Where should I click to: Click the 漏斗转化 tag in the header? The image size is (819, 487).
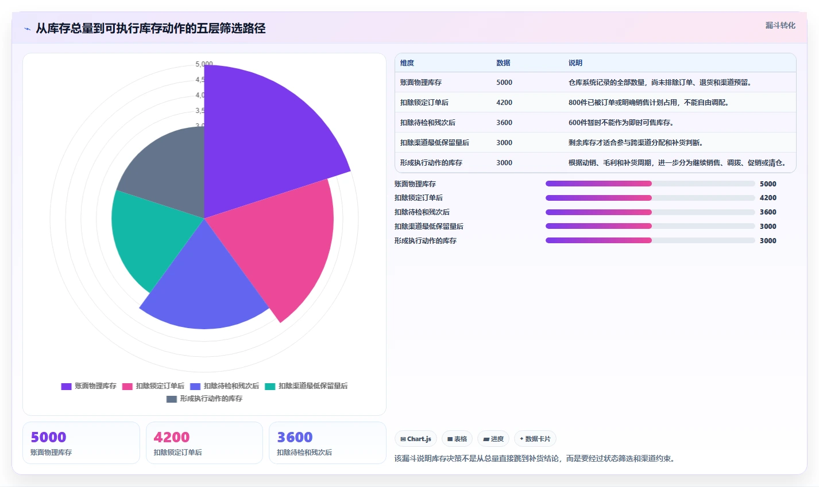coord(780,25)
